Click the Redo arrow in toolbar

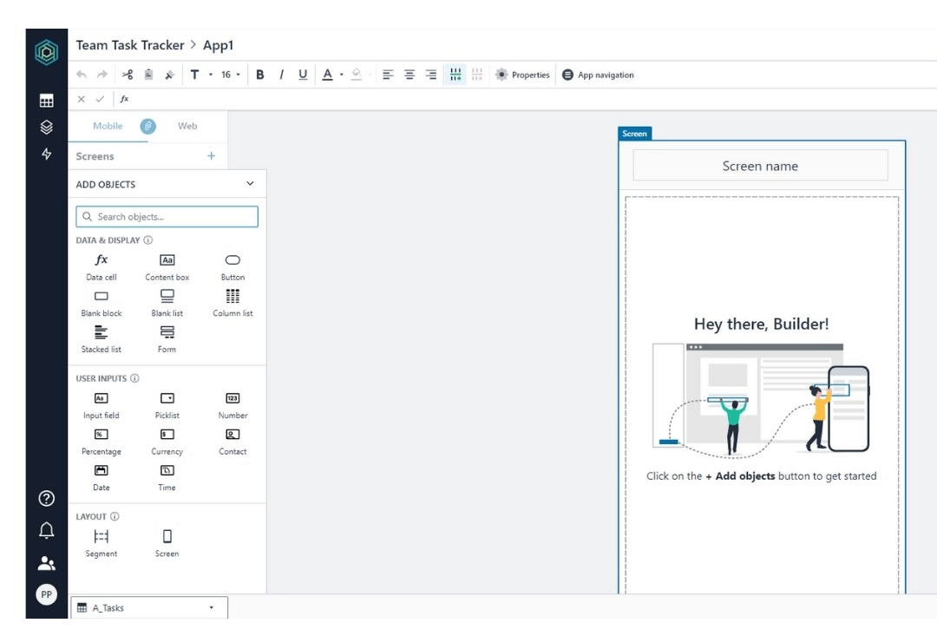[102, 75]
